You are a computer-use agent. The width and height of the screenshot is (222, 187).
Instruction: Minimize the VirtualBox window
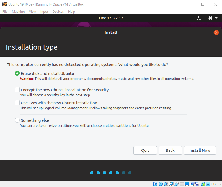pyautogui.click(x=190, y=4)
